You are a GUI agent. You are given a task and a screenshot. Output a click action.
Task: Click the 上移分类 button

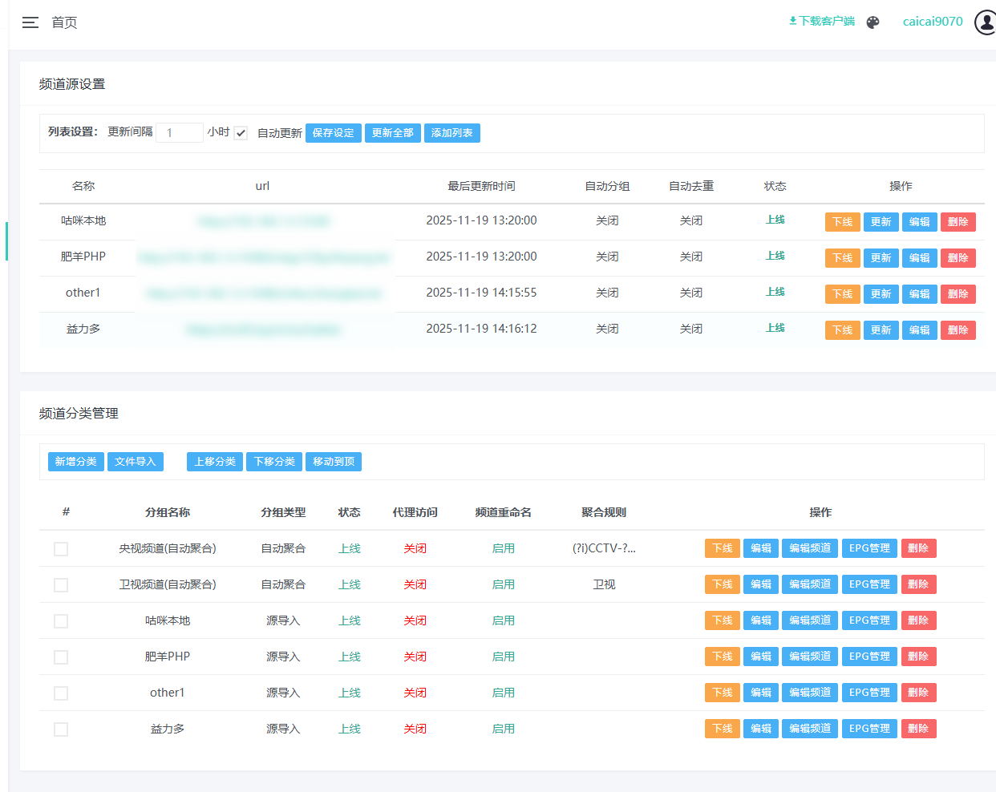click(x=215, y=462)
